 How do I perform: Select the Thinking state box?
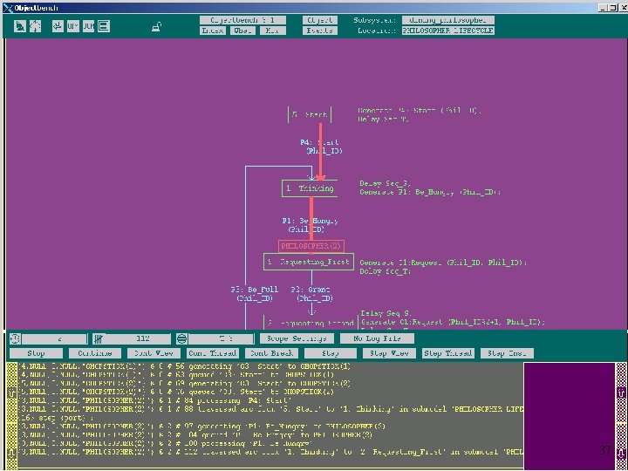click(x=308, y=188)
